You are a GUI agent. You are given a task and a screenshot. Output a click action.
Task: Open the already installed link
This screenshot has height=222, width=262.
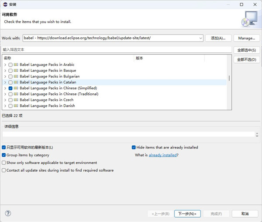(x=162, y=155)
